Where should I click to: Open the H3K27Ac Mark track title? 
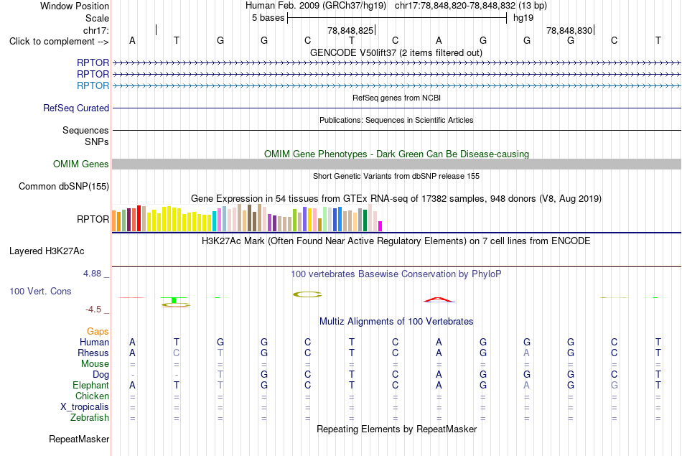(396, 241)
